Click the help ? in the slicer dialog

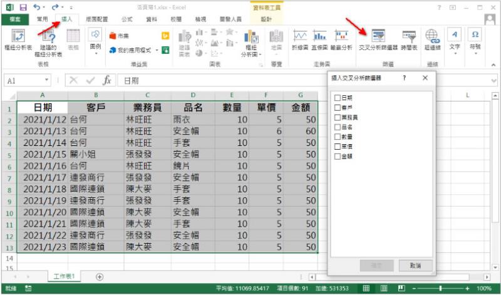click(404, 78)
